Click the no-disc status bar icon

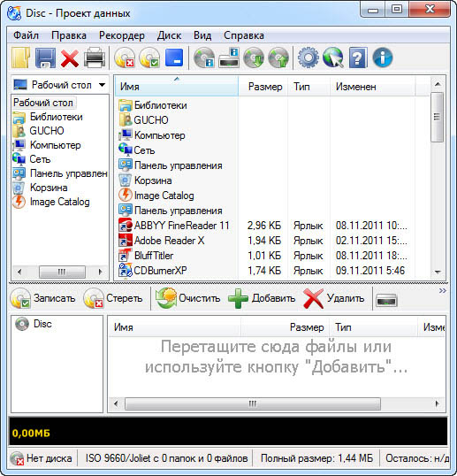point(17,458)
